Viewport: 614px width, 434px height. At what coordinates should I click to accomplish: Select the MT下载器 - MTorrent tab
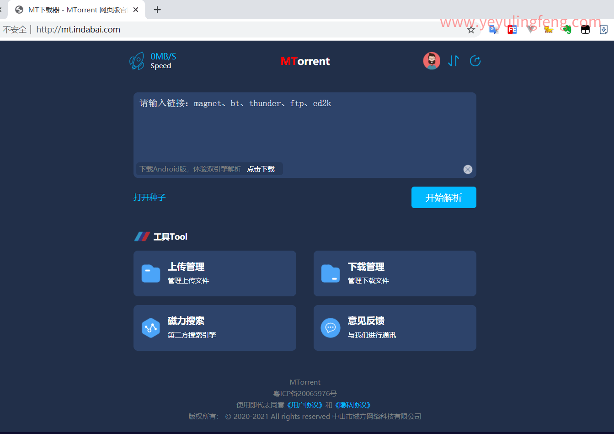[77, 10]
